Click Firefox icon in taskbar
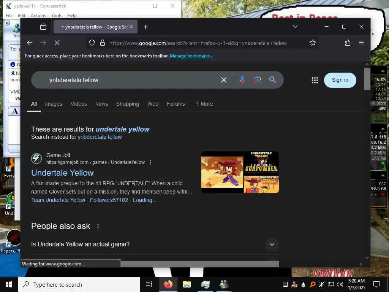This screenshot has height=292, width=389. tap(168, 284)
